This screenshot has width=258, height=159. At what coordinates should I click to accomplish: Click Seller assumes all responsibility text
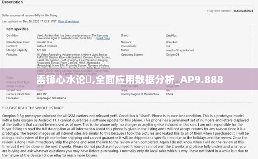[30, 16]
